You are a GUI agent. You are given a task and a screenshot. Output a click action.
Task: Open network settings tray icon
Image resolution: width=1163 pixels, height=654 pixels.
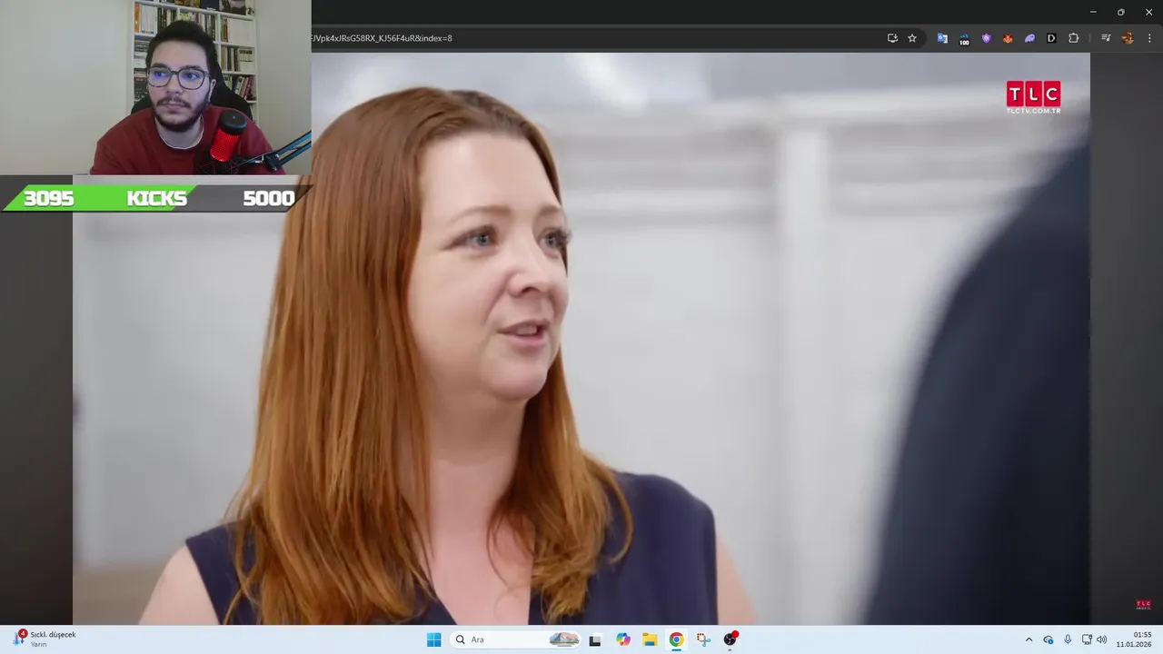tap(1087, 639)
